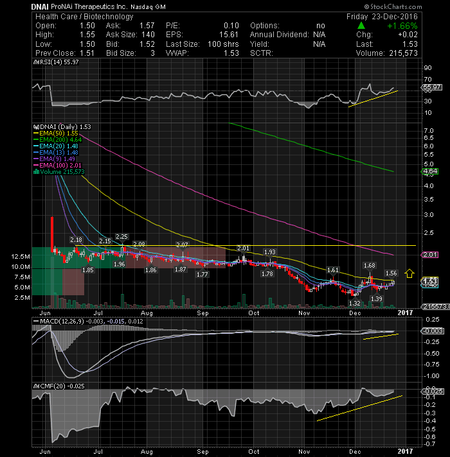Click the Chg +0.02 value

tap(408, 35)
